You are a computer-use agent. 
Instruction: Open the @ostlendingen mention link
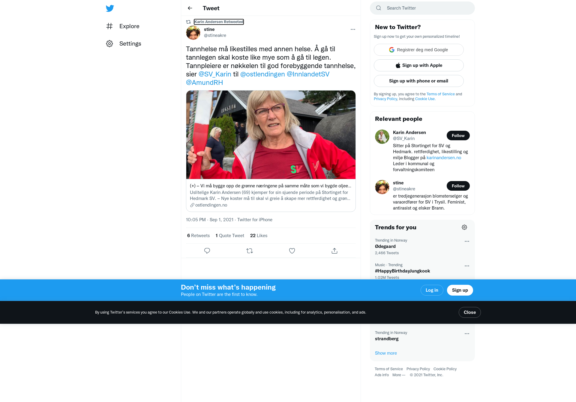point(262,74)
